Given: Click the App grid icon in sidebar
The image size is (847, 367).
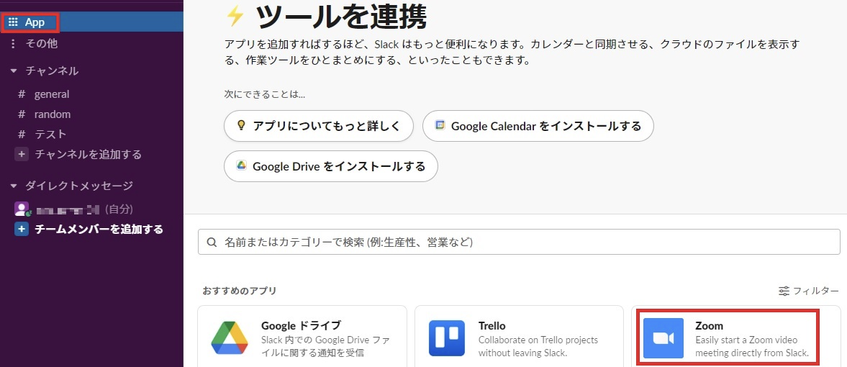Looking at the screenshot, I should [x=13, y=22].
